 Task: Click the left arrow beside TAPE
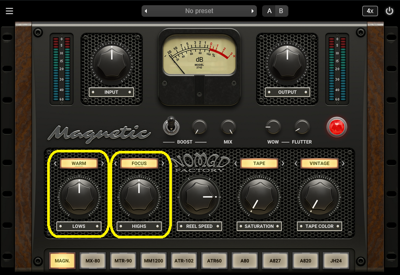(236, 163)
